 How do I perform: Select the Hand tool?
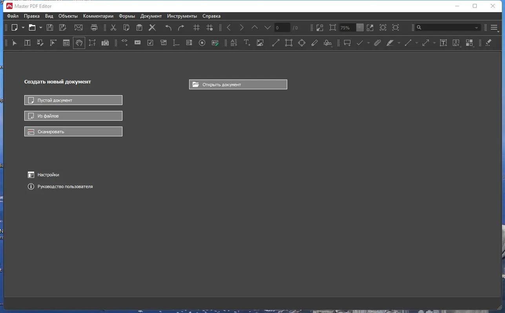79,43
